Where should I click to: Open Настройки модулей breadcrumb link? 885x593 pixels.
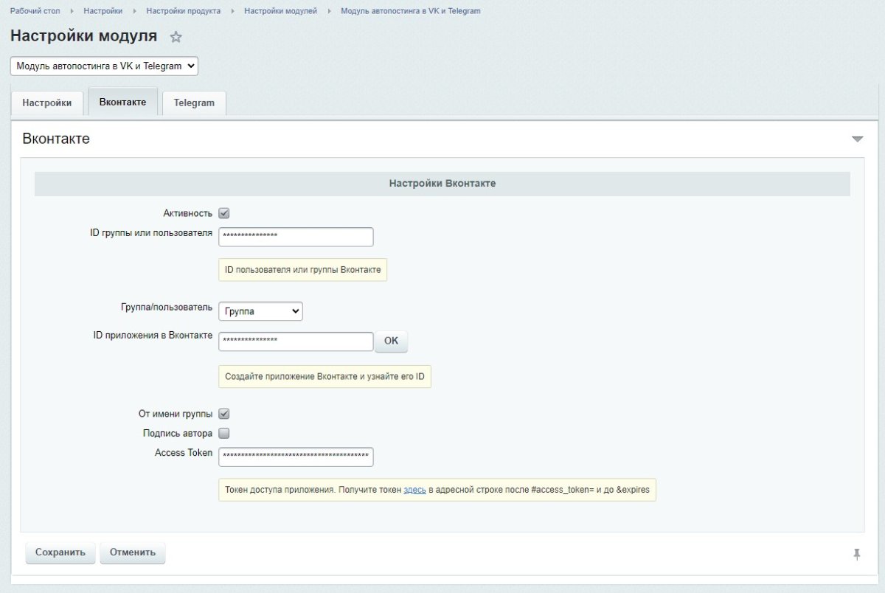pyautogui.click(x=280, y=11)
